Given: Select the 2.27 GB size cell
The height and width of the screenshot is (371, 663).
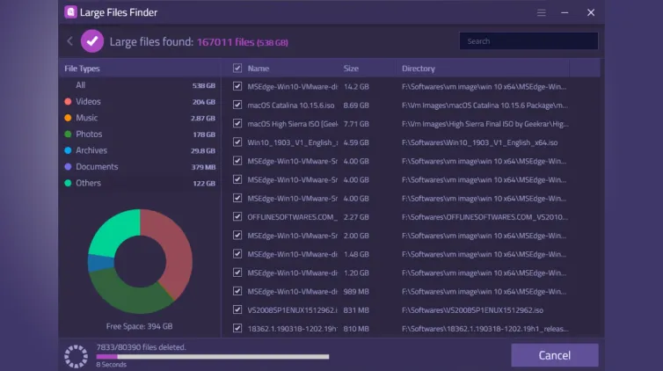Looking at the screenshot, I should [x=356, y=217].
